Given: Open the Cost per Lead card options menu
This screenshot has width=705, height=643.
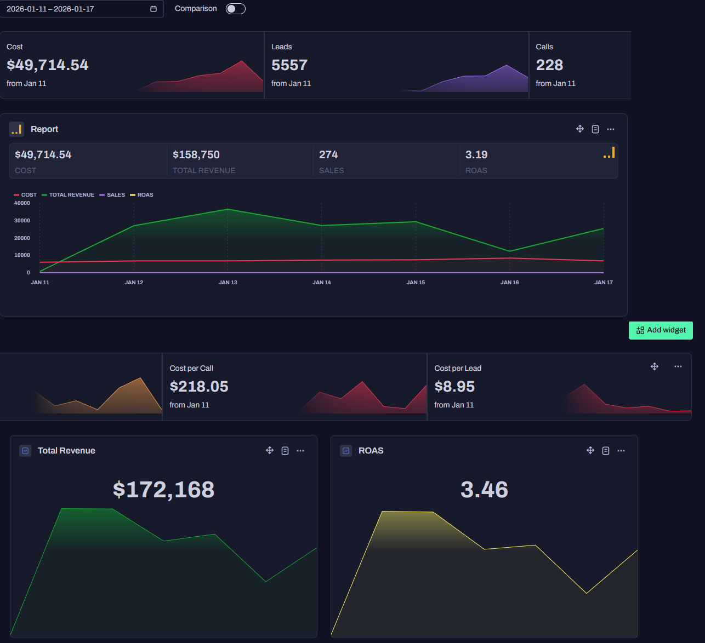Looking at the screenshot, I should point(678,366).
